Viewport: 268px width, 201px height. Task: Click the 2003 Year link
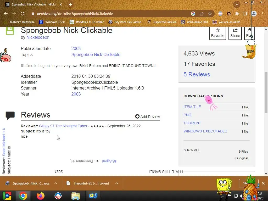76,94
